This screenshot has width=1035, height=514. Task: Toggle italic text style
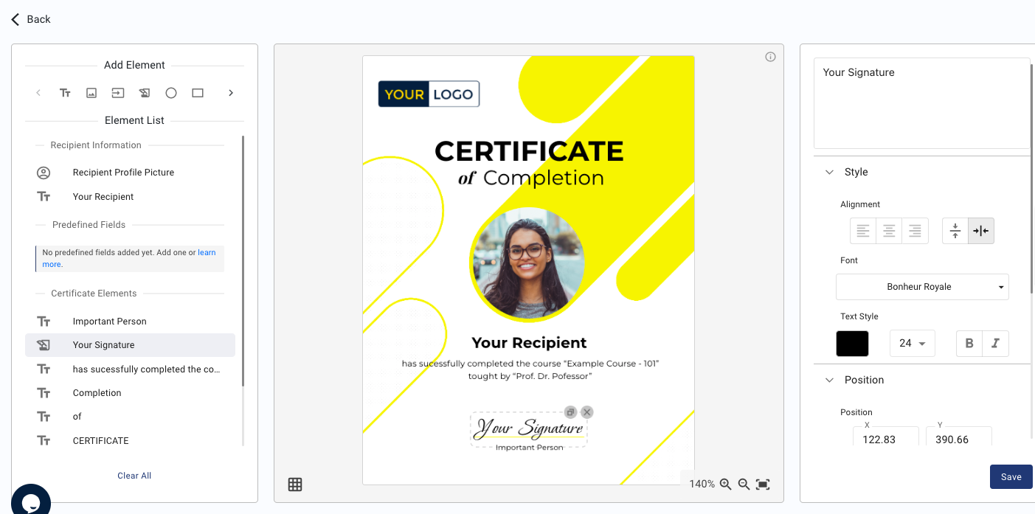pos(996,343)
